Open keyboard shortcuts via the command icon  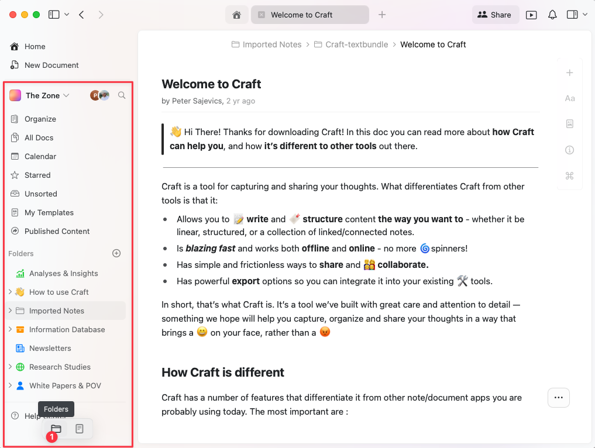[x=569, y=175]
